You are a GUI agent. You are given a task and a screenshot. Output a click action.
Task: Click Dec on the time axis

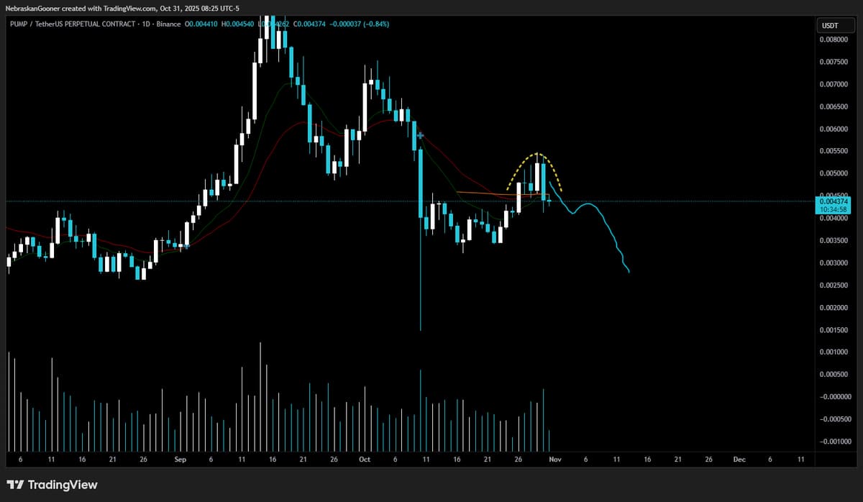point(739,459)
